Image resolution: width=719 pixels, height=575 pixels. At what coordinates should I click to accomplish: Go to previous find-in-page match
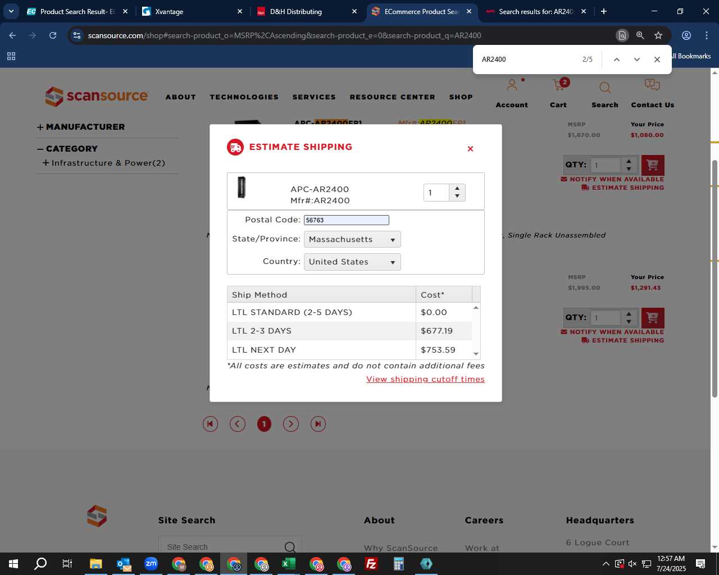(616, 60)
